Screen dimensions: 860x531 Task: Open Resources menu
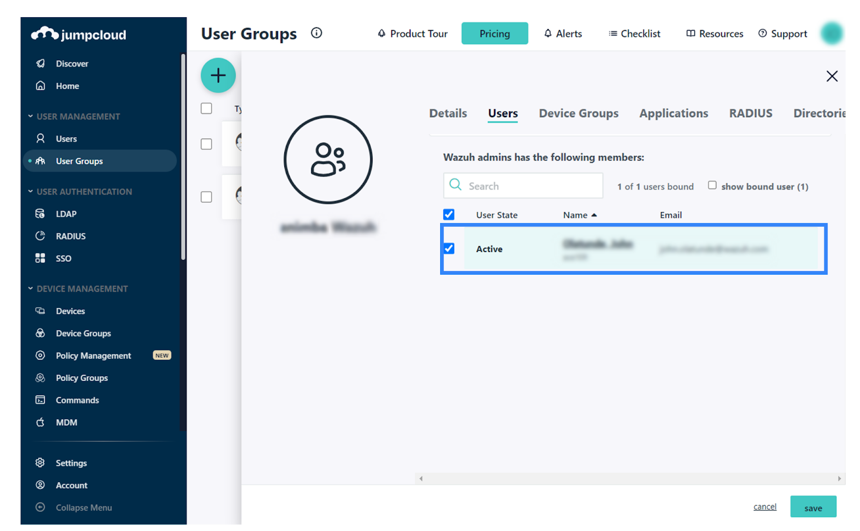point(714,34)
